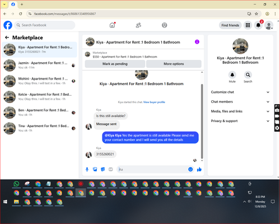Viewport: 280px width, 224px height.
Task: Attach a file with the photo icon
Action: pyautogui.click(x=95, y=169)
